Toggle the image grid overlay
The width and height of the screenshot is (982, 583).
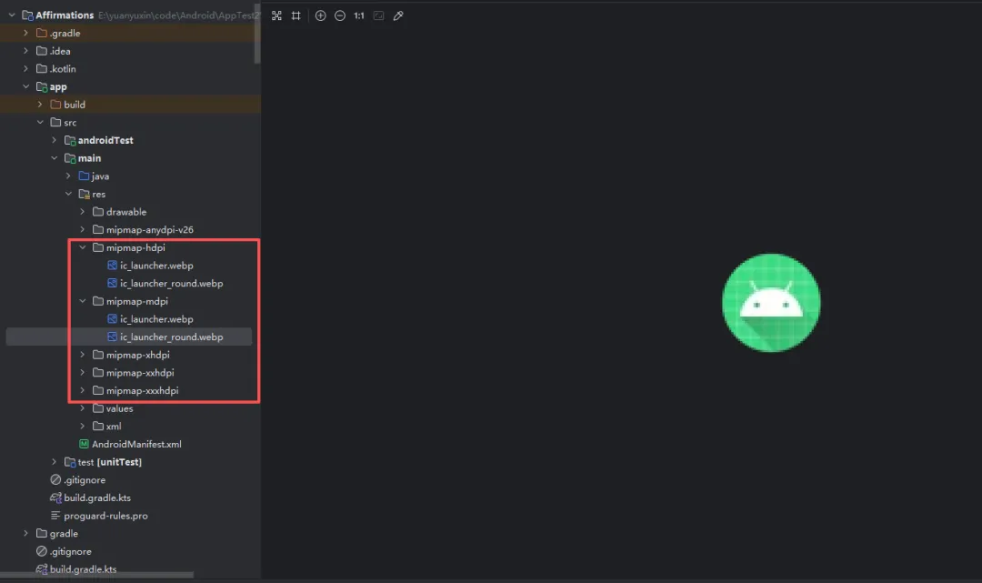(x=296, y=15)
